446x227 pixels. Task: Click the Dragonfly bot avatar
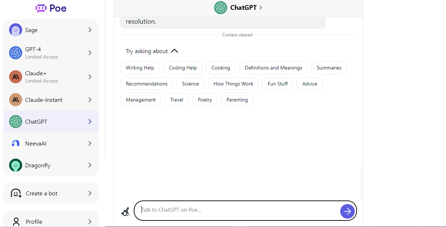click(x=16, y=165)
